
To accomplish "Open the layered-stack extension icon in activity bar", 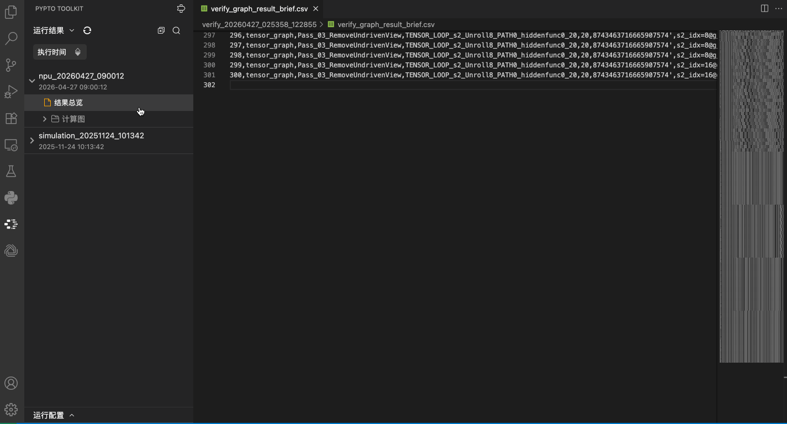I will point(11,251).
